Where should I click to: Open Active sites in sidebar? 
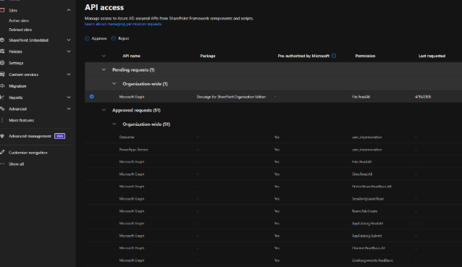19,20
